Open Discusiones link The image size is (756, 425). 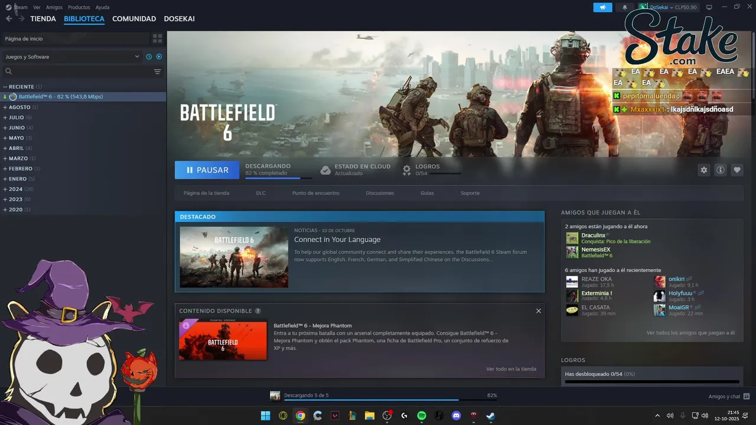[x=380, y=193]
